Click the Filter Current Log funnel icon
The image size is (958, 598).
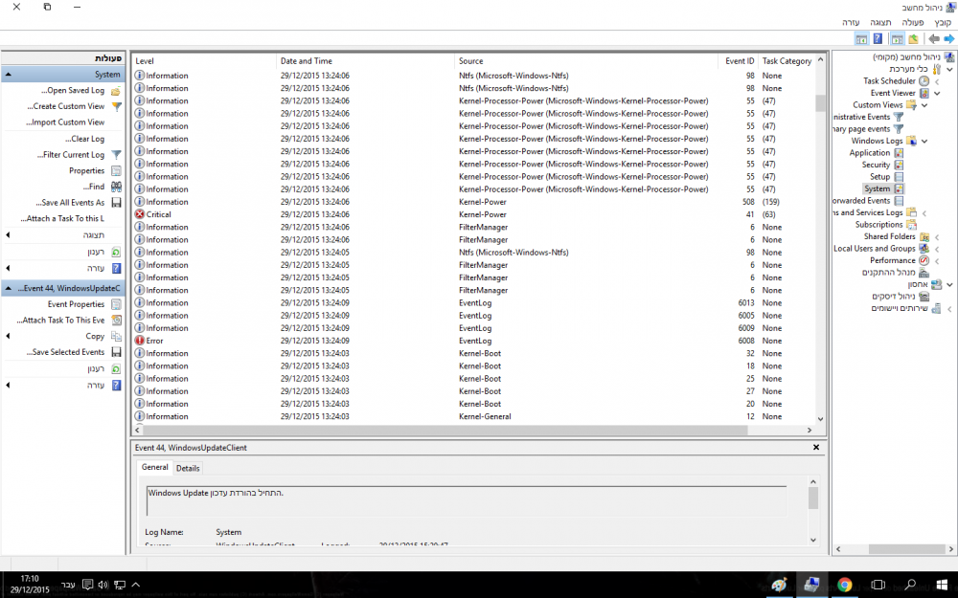tap(116, 155)
